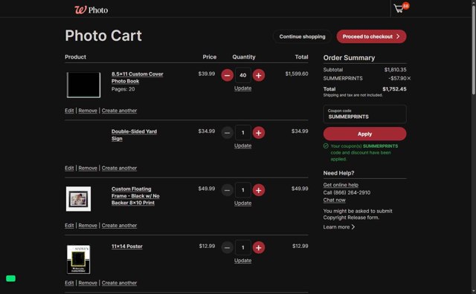Decrease quantity of Double-Sided Yard Sign
This screenshot has height=294, width=476.
click(227, 133)
